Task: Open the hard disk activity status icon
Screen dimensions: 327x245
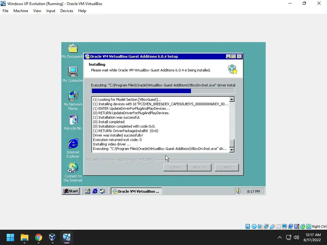Action: [247, 226]
